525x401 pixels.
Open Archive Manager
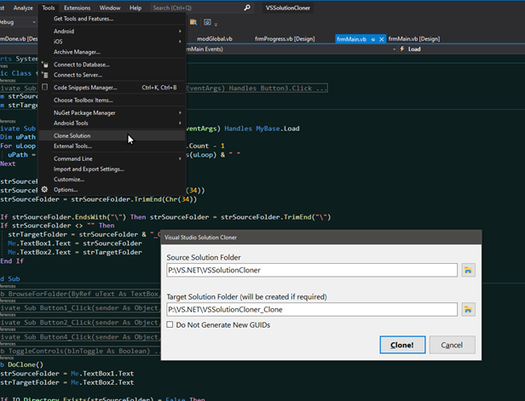(x=112, y=52)
